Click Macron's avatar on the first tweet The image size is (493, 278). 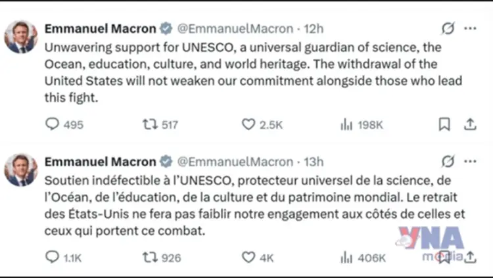click(21, 36)
